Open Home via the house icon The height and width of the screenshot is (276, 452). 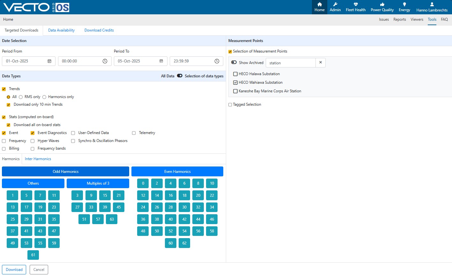coord(319,4)
